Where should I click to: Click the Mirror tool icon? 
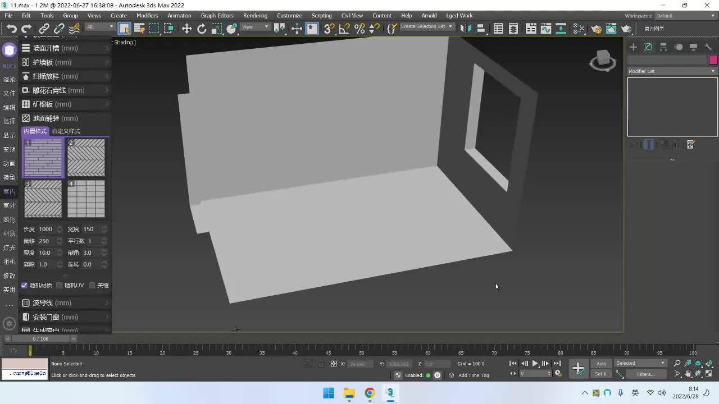(465, 29)
